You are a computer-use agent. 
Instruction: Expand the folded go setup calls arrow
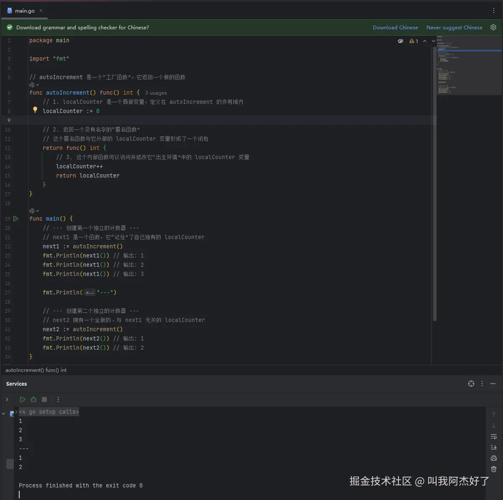[17, 412]
